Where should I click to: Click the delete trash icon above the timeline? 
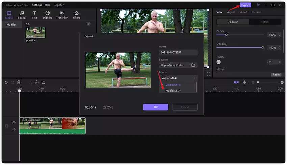click(19, 82)
